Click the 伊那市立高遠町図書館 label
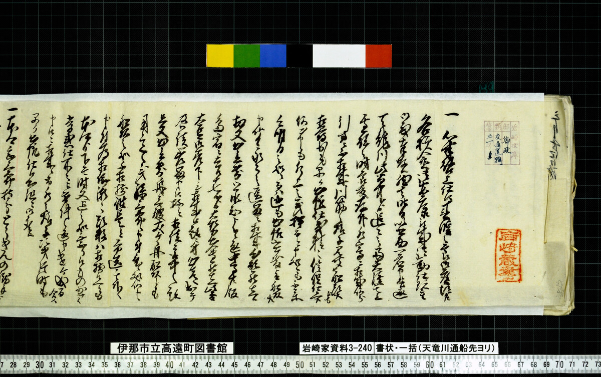The width and height of the screenshot is (601, 377). (x=171, y=348)
